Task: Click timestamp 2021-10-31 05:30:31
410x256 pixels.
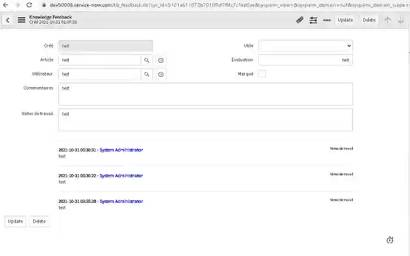Action: coord(77,150)
